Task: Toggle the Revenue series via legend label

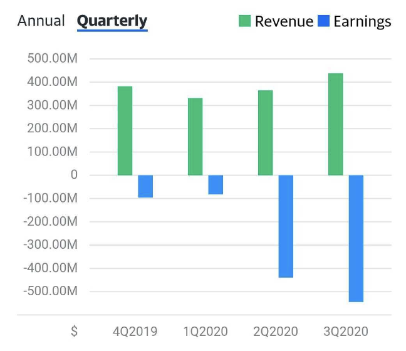Action: tap(284, 21)
